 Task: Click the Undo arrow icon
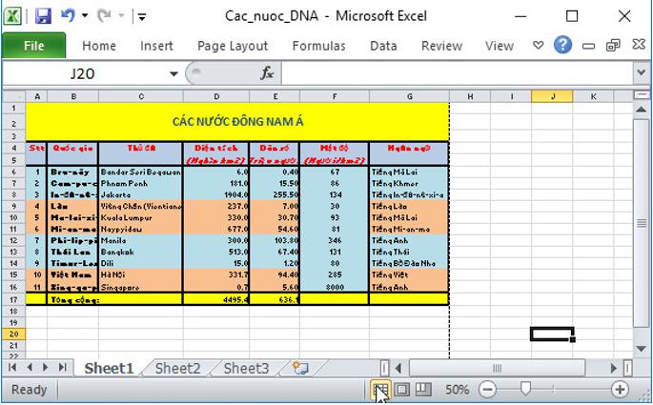(x=68, y=16)
